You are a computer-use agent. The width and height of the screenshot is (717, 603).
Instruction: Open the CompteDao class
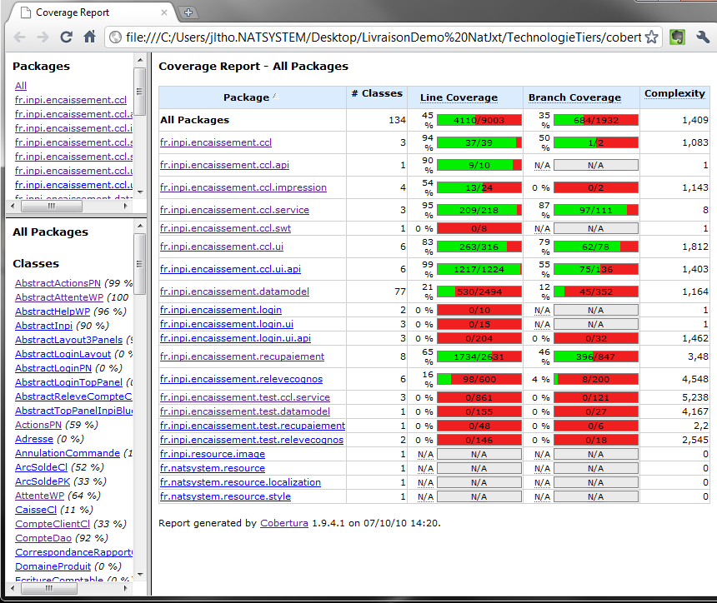point(43,538)
